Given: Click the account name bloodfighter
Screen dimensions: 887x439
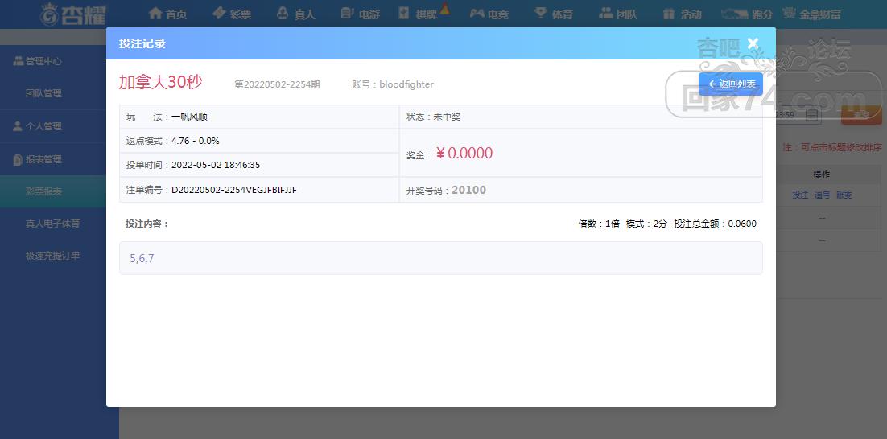Looking at the screenshot, I should (x=406, y=84).
